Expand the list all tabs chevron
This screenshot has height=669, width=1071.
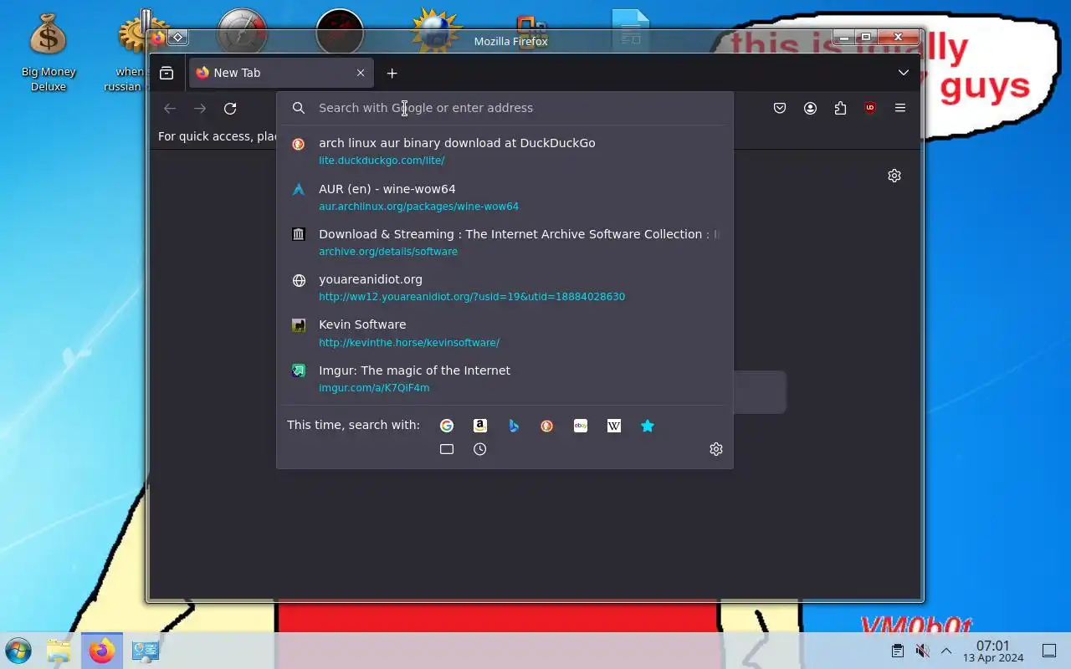click(x=904, y=73)
